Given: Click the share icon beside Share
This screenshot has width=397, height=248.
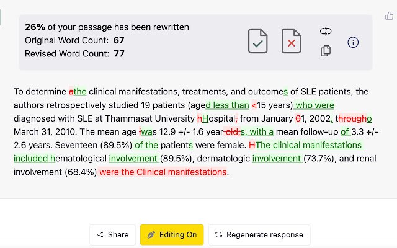Looking at the screenshot, I should point(100,234).
